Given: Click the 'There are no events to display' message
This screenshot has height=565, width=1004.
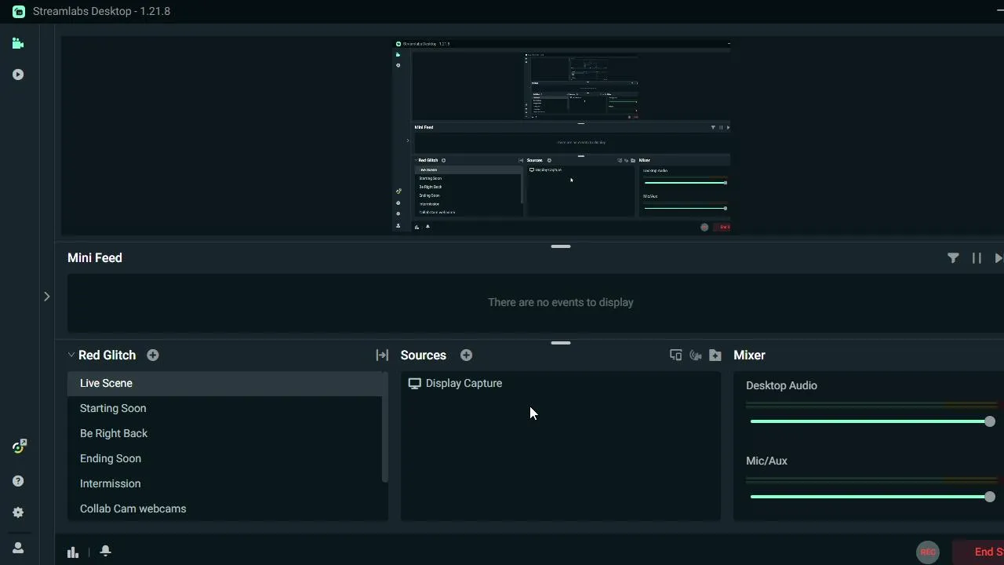Looking at the screenshot, I should click(561, 303).
